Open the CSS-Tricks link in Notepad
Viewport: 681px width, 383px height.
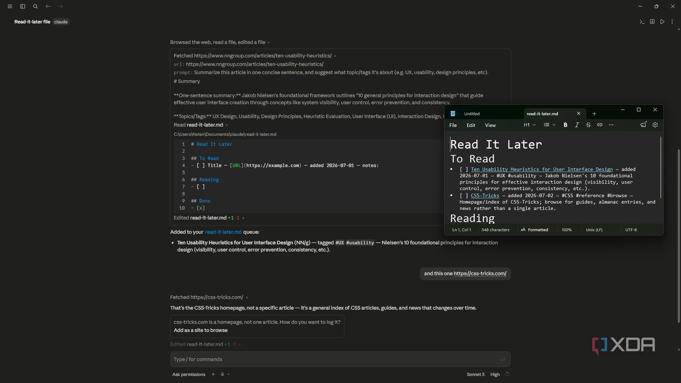pos(485,196)
